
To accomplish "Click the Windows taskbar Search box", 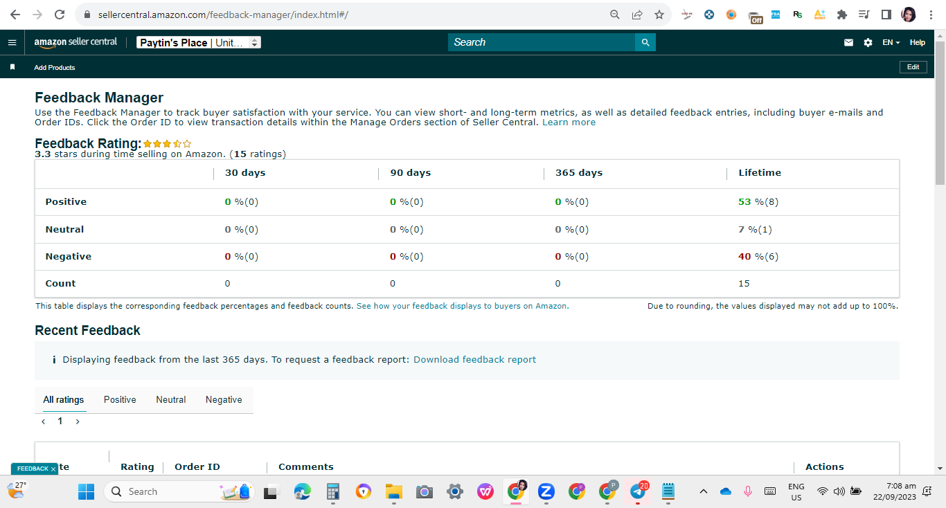I will coord(180,491).
